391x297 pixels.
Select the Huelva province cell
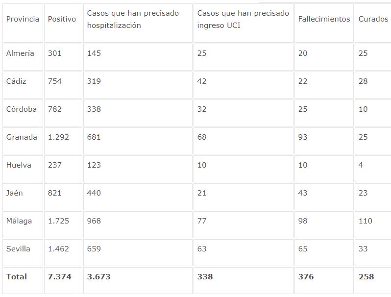pos(19,165)
